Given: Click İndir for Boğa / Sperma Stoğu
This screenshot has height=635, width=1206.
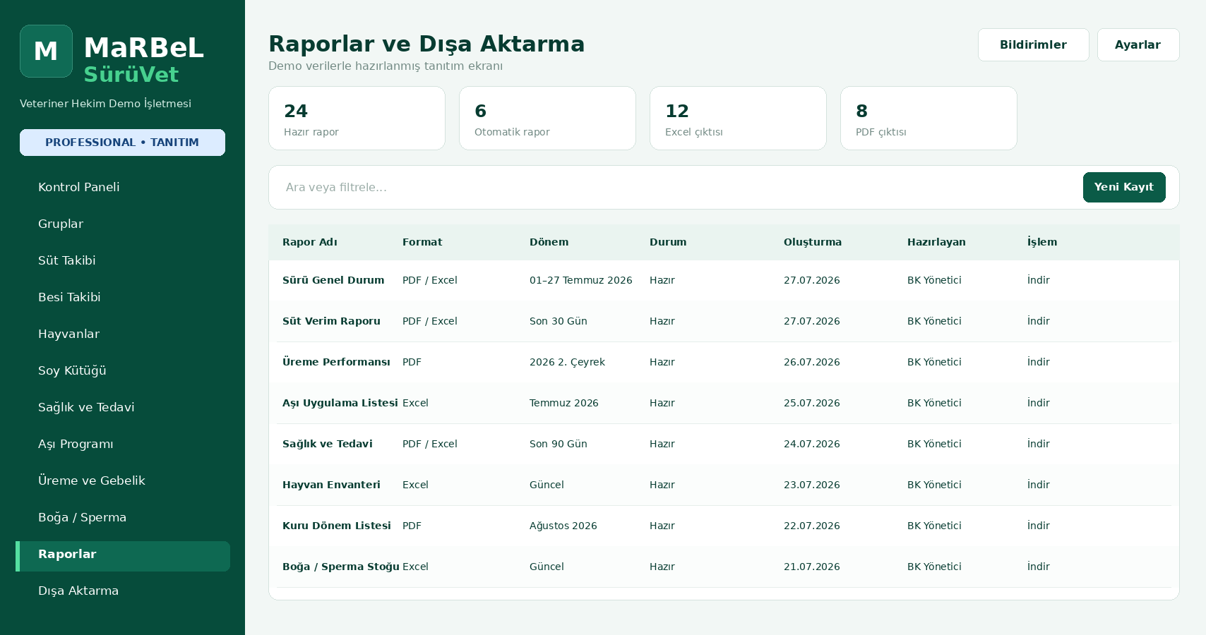Looking at the screenshot, I should tap(1038, 567).
